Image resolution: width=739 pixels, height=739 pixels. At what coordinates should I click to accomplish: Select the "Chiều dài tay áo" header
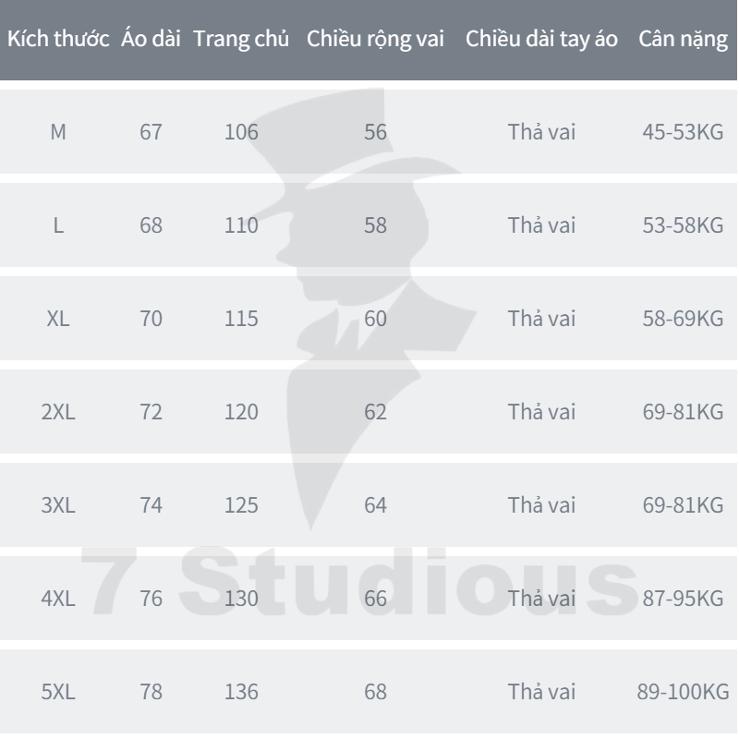point(542,41)
